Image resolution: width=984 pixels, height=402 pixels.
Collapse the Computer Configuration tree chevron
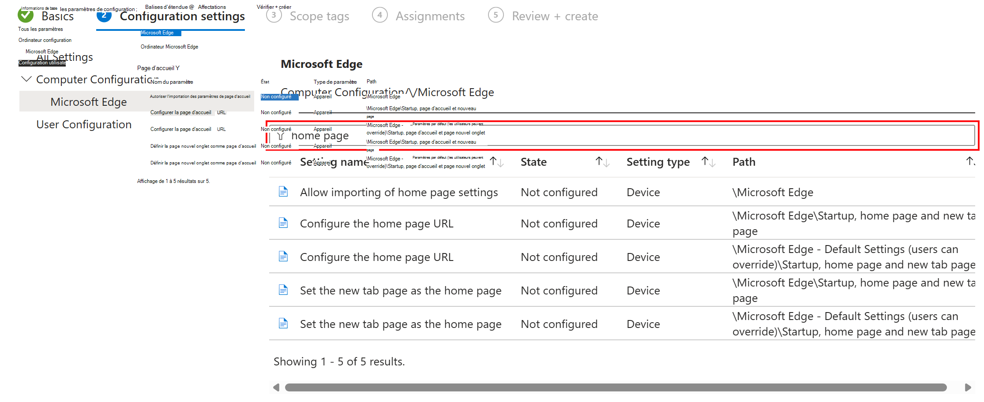tap(26, 79)
